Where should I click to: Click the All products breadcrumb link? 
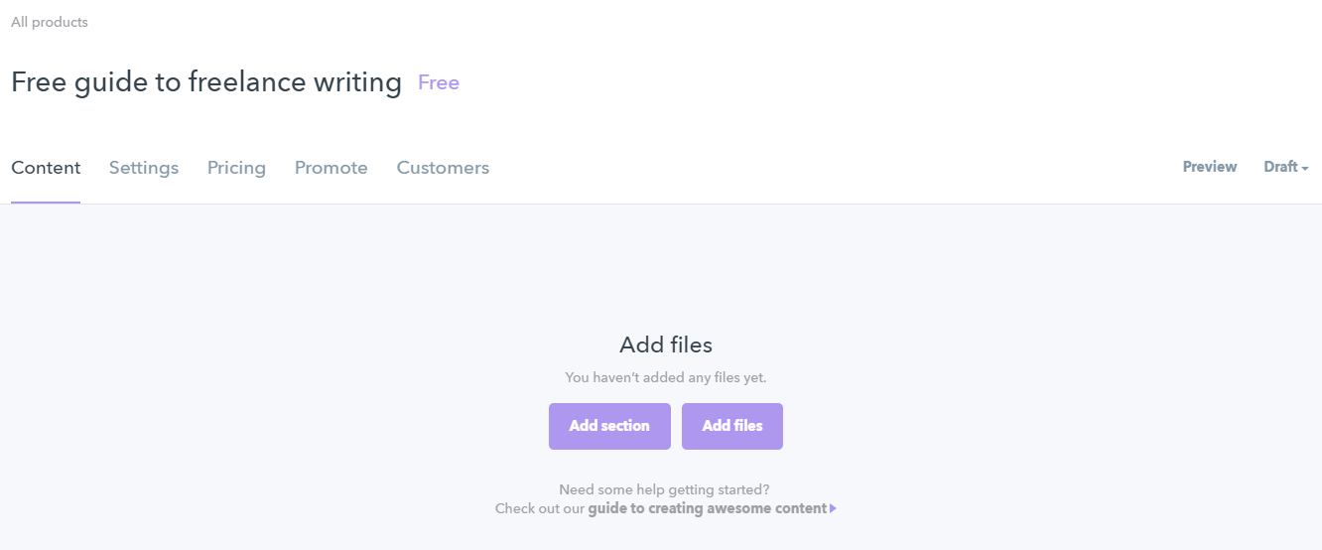click(x=50, y=22)
